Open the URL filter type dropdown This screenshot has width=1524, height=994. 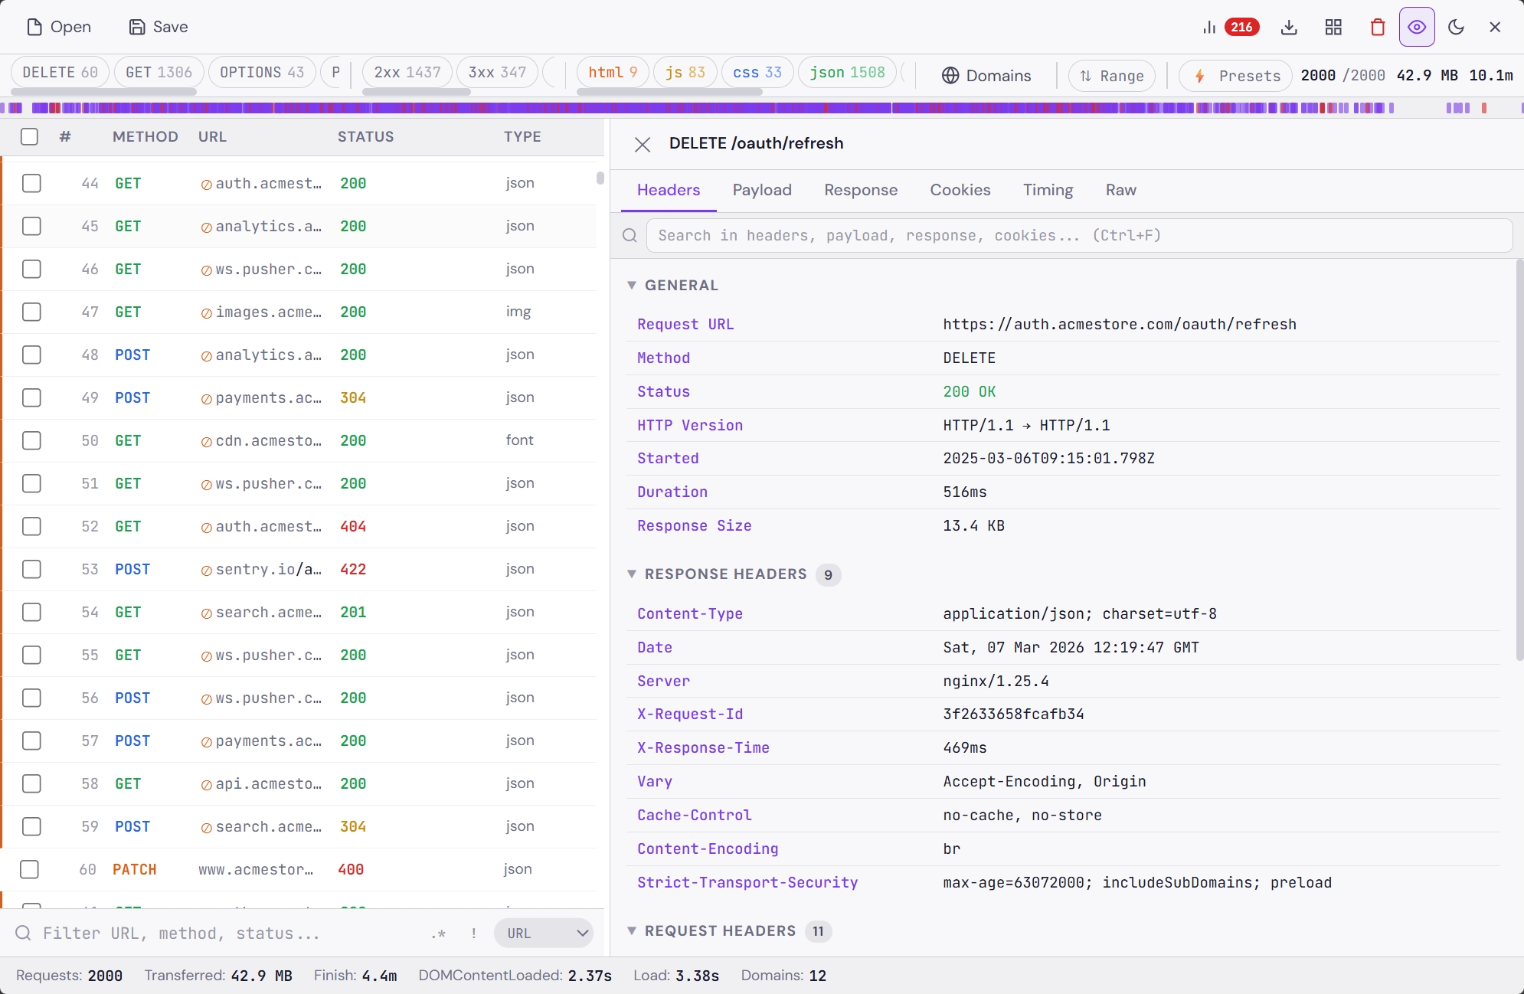click(x=543, y=933)
